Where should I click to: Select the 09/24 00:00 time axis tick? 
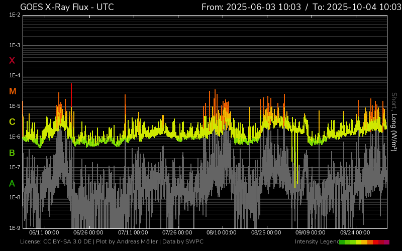coord(355,232)
